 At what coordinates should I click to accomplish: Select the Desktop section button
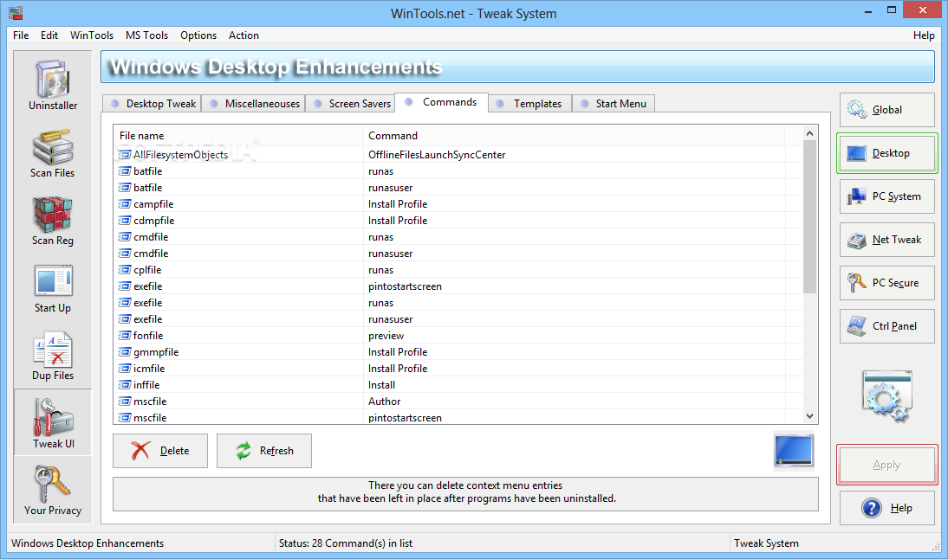point(887,153)
